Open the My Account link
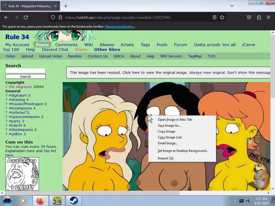The height and width of the screenshot is (206, 275). coord(17,45)
